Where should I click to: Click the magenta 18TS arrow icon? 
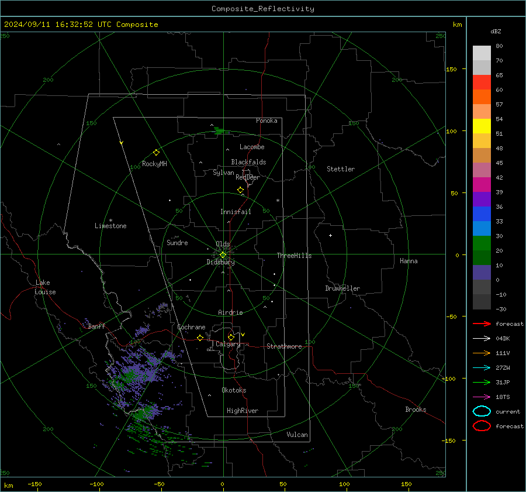(x=482, y=397)
